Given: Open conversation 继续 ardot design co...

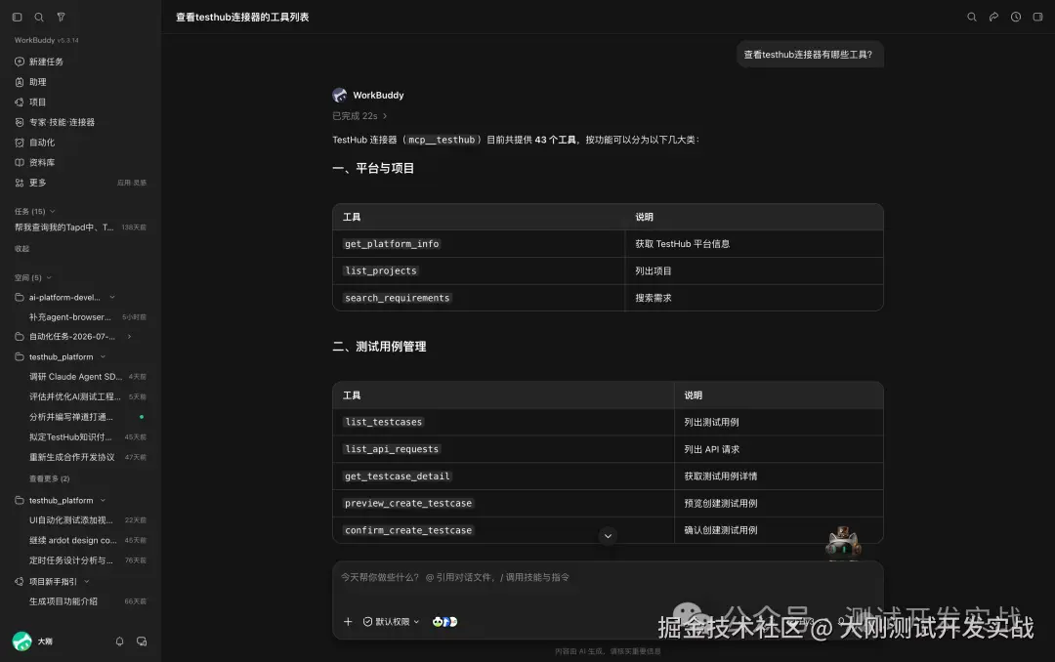Looking at the screenshot, I should pos(72,540).
